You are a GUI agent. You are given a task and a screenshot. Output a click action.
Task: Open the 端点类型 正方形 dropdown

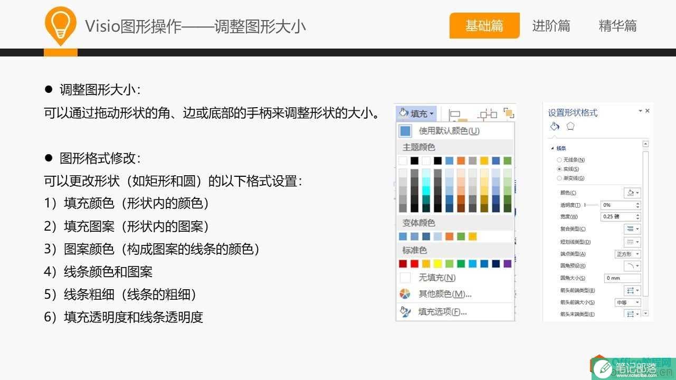[628, 254]
